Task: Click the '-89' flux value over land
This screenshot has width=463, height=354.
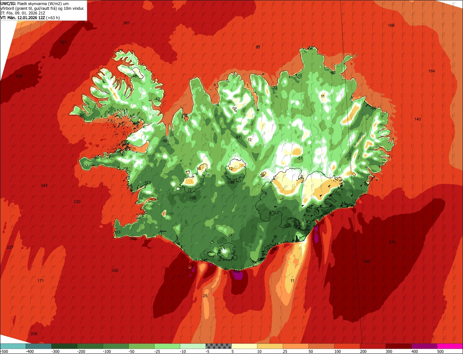Action: (165, 141)
